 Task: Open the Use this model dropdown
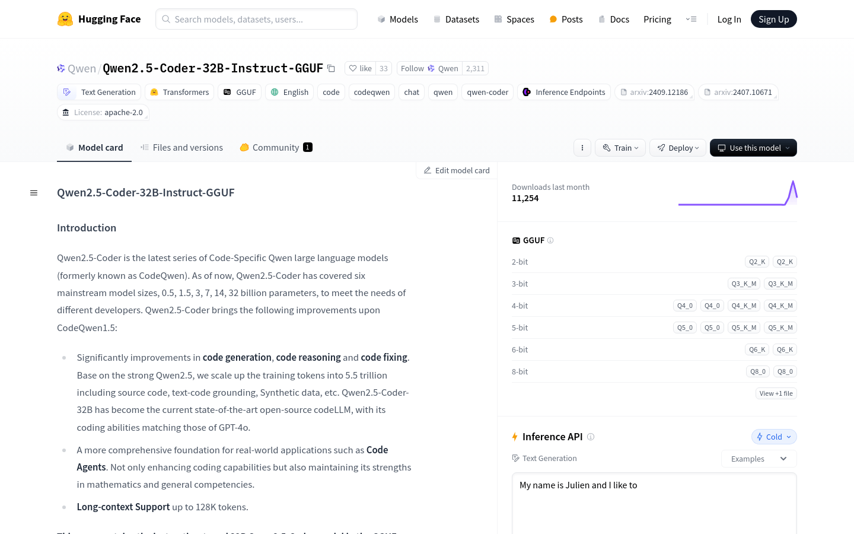click(753, 148)
